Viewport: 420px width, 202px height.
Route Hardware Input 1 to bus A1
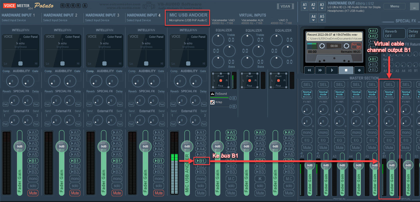click(x=33, y=132)
